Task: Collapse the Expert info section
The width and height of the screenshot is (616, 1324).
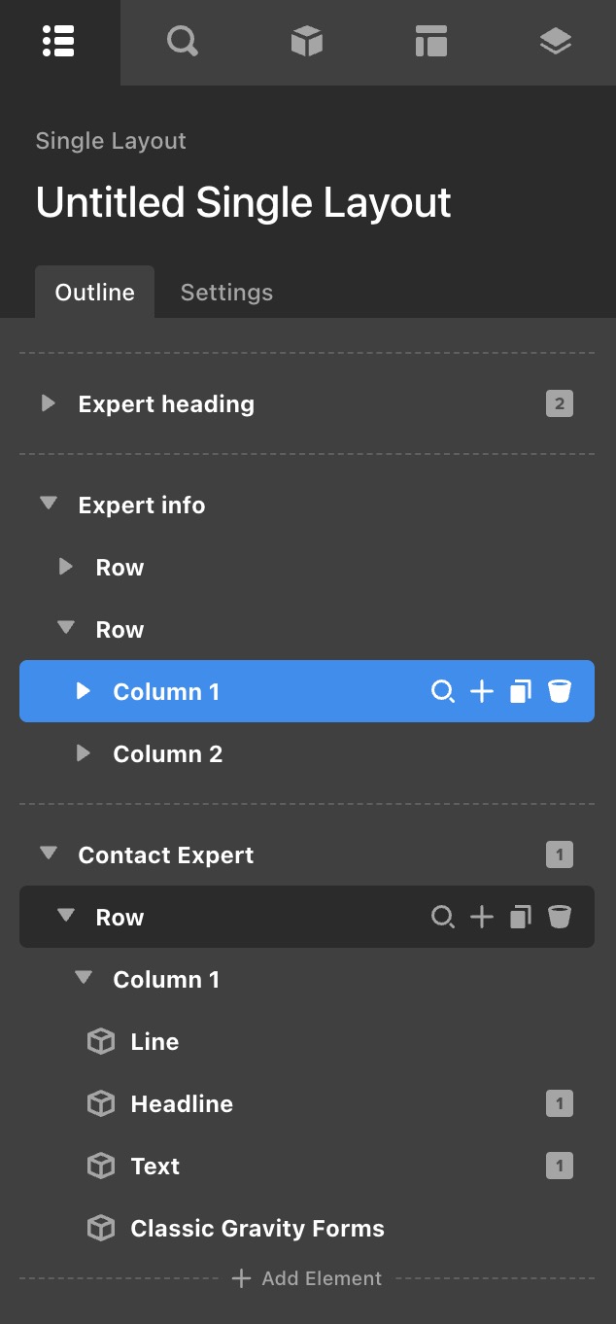Action: pos(47,505)
